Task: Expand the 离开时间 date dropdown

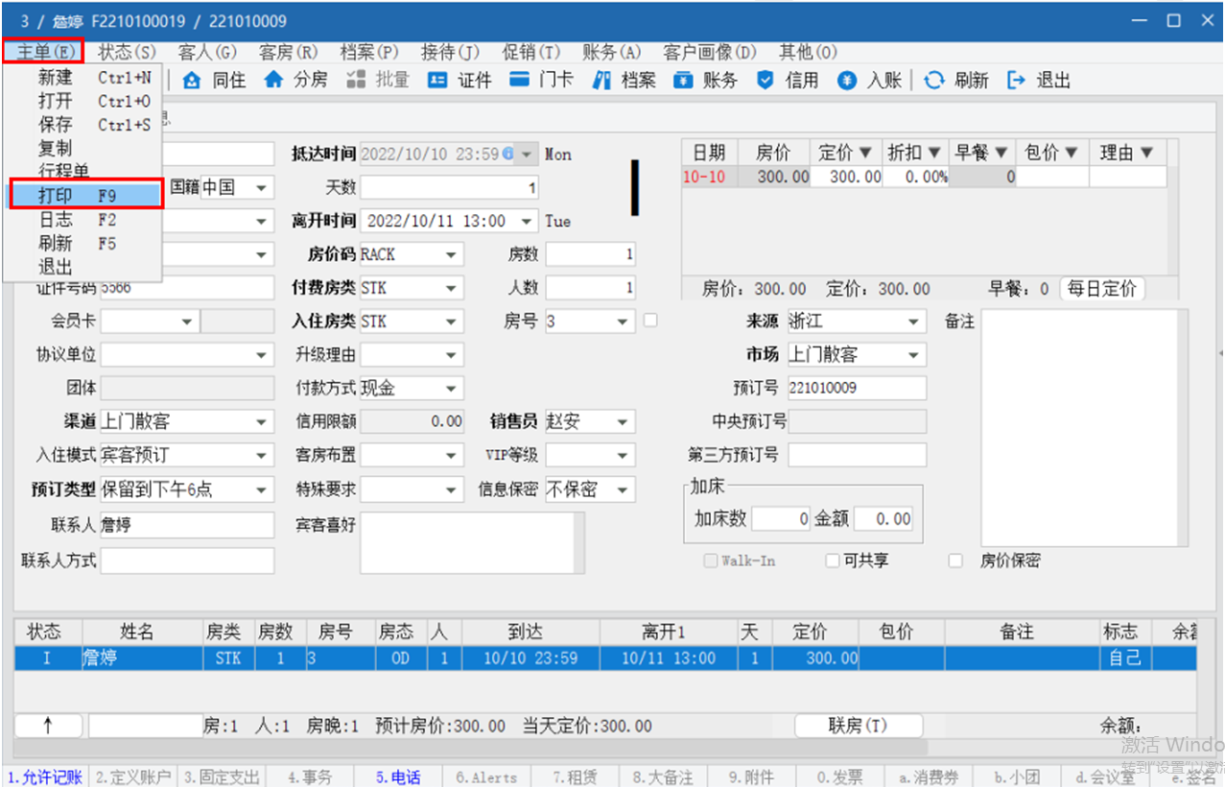Action: click(528, 221)
